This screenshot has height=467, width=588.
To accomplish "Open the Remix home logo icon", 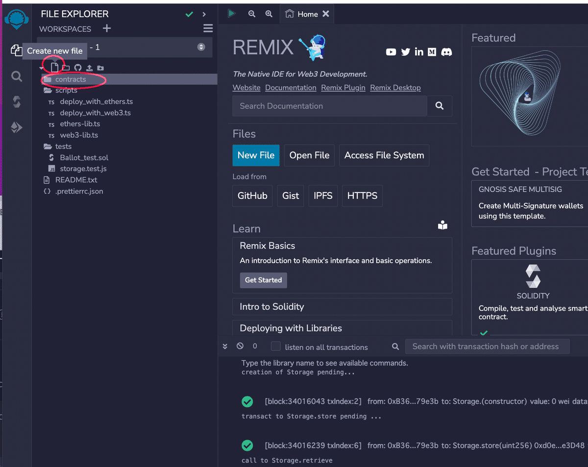I will [x=17, y=20].
